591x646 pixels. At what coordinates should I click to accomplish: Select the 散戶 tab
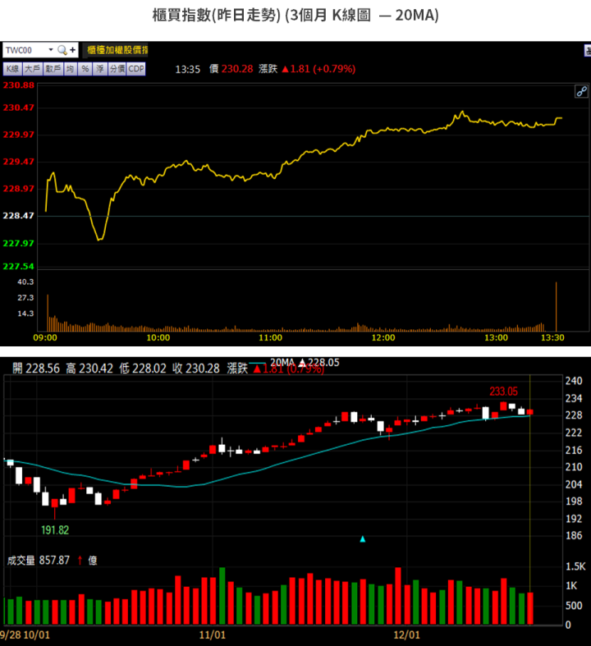(x=53, y=69)
